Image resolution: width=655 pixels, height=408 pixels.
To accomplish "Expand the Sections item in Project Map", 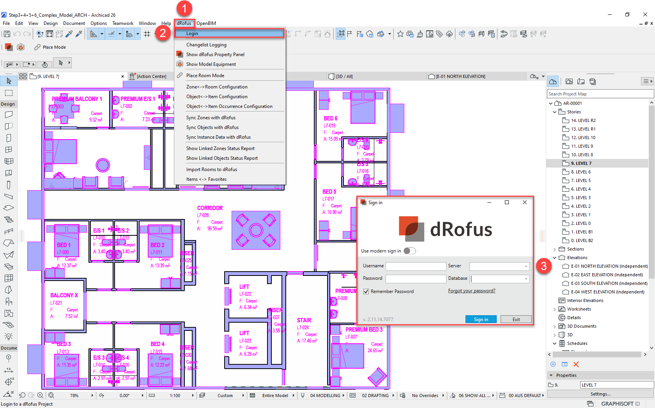I will click(555, 249).
